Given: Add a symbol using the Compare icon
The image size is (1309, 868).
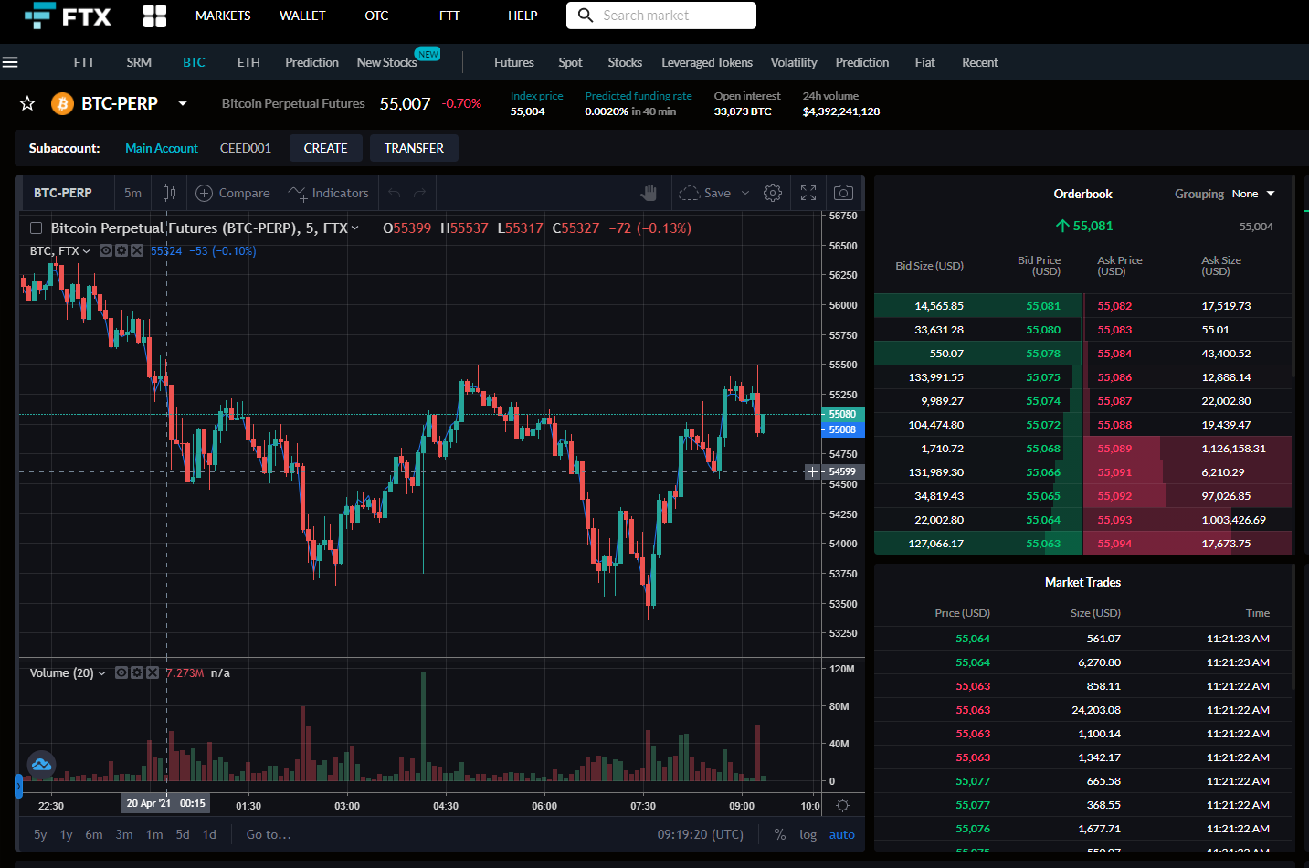Looking at the screenshot, I should tap(233, 193).
